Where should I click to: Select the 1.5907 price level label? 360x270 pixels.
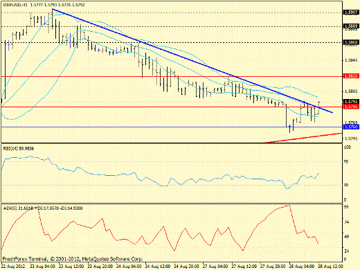point(351,12)
